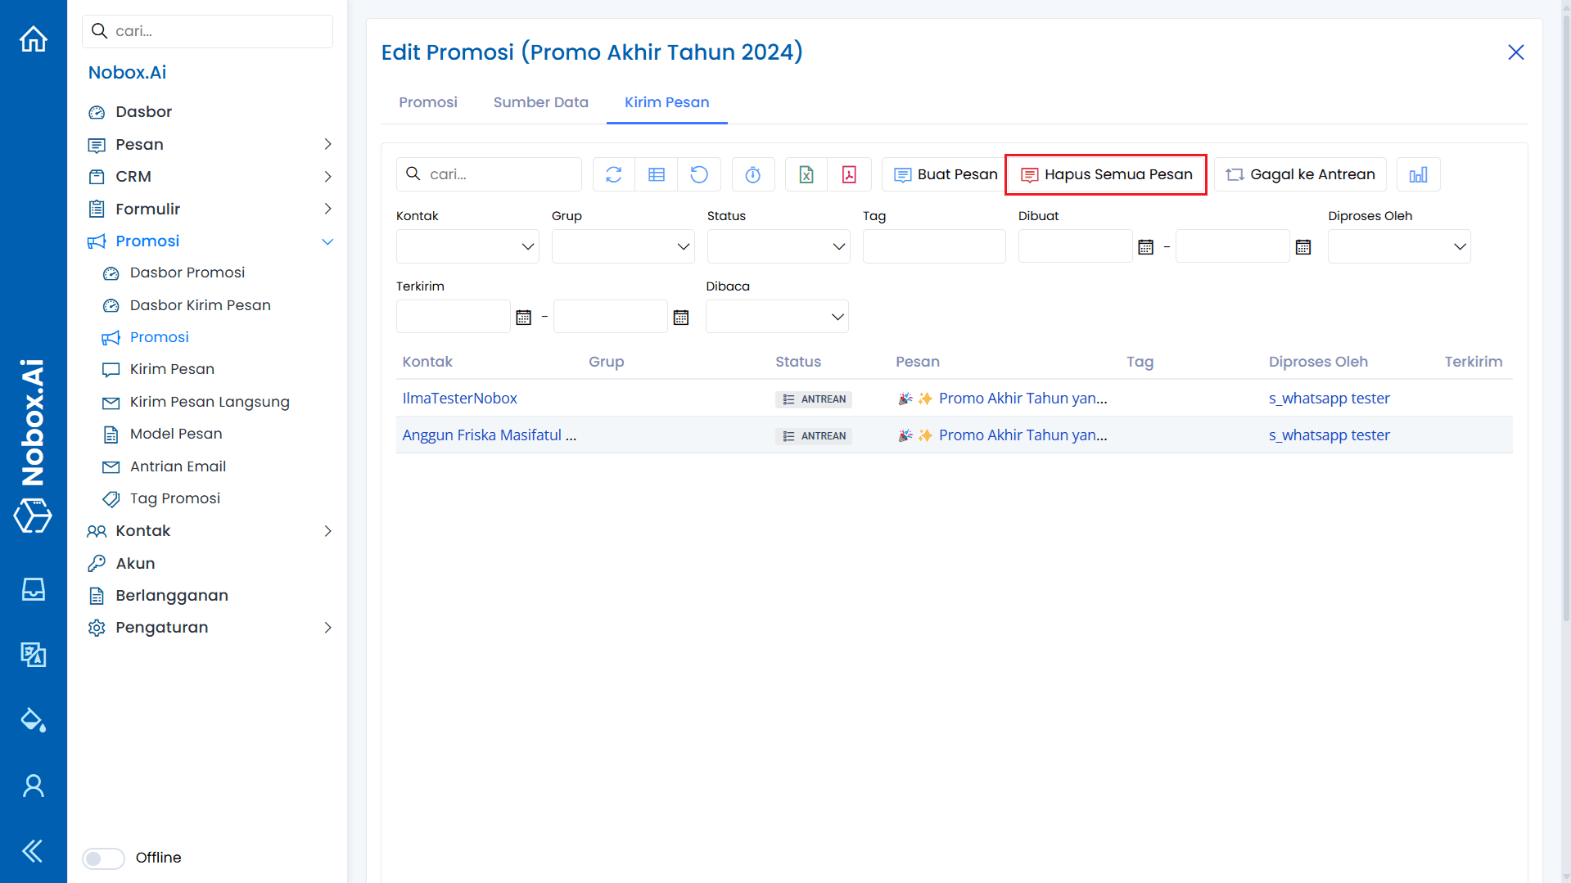Collapse the Promosi sidebar menu
The height and width of the screenshot is (883, 1571).
327,241
